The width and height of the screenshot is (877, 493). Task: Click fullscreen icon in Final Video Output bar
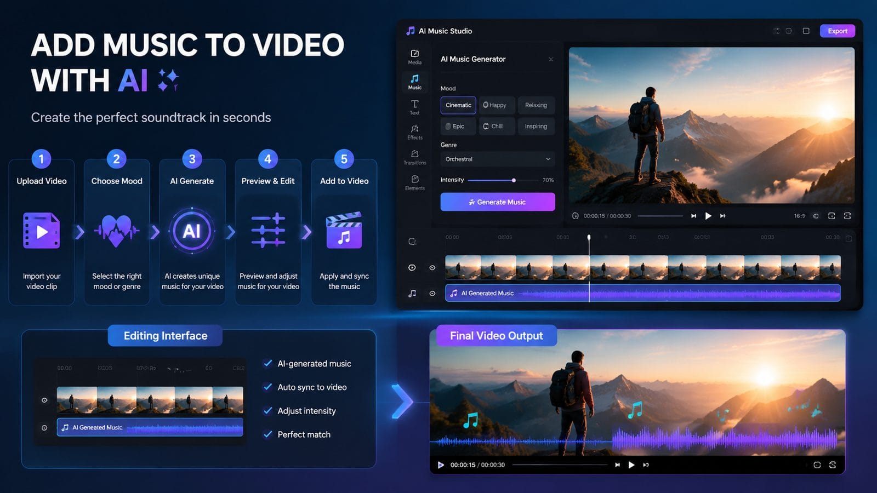[833, 465]
